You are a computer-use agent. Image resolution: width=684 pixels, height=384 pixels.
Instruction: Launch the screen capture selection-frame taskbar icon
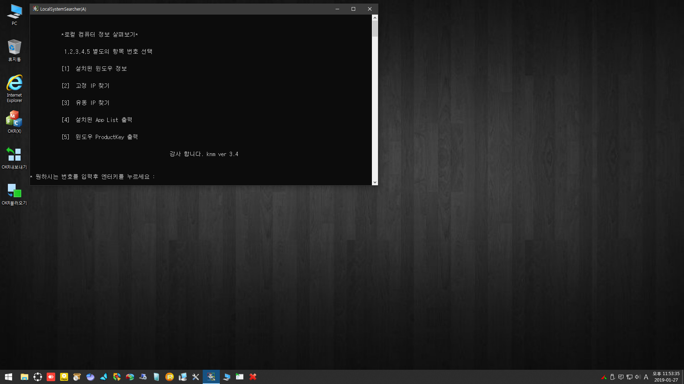[x=38, y=377]
